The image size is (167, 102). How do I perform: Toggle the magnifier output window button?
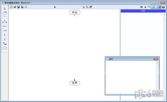[x=156, y=7]
